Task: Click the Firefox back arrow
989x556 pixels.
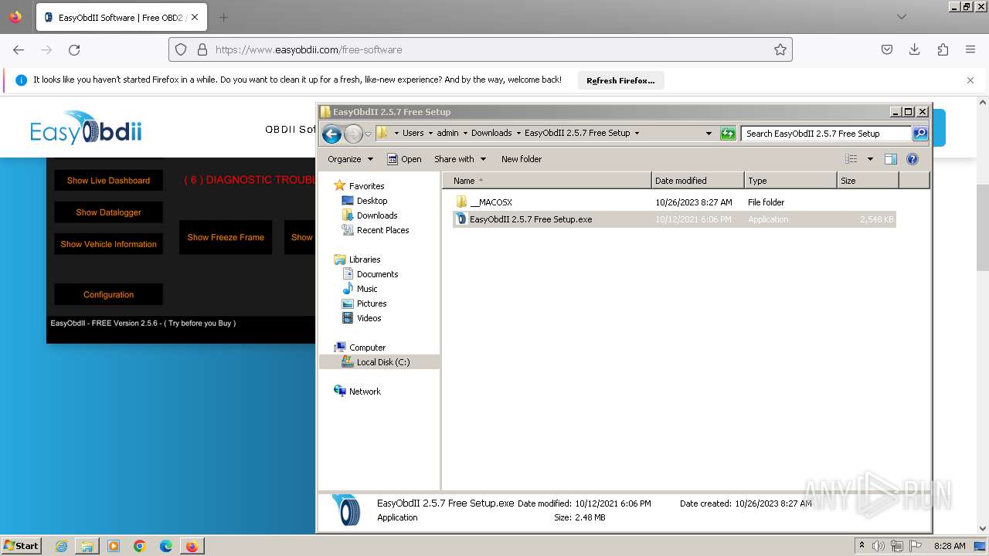Action: tap(19, 49)
